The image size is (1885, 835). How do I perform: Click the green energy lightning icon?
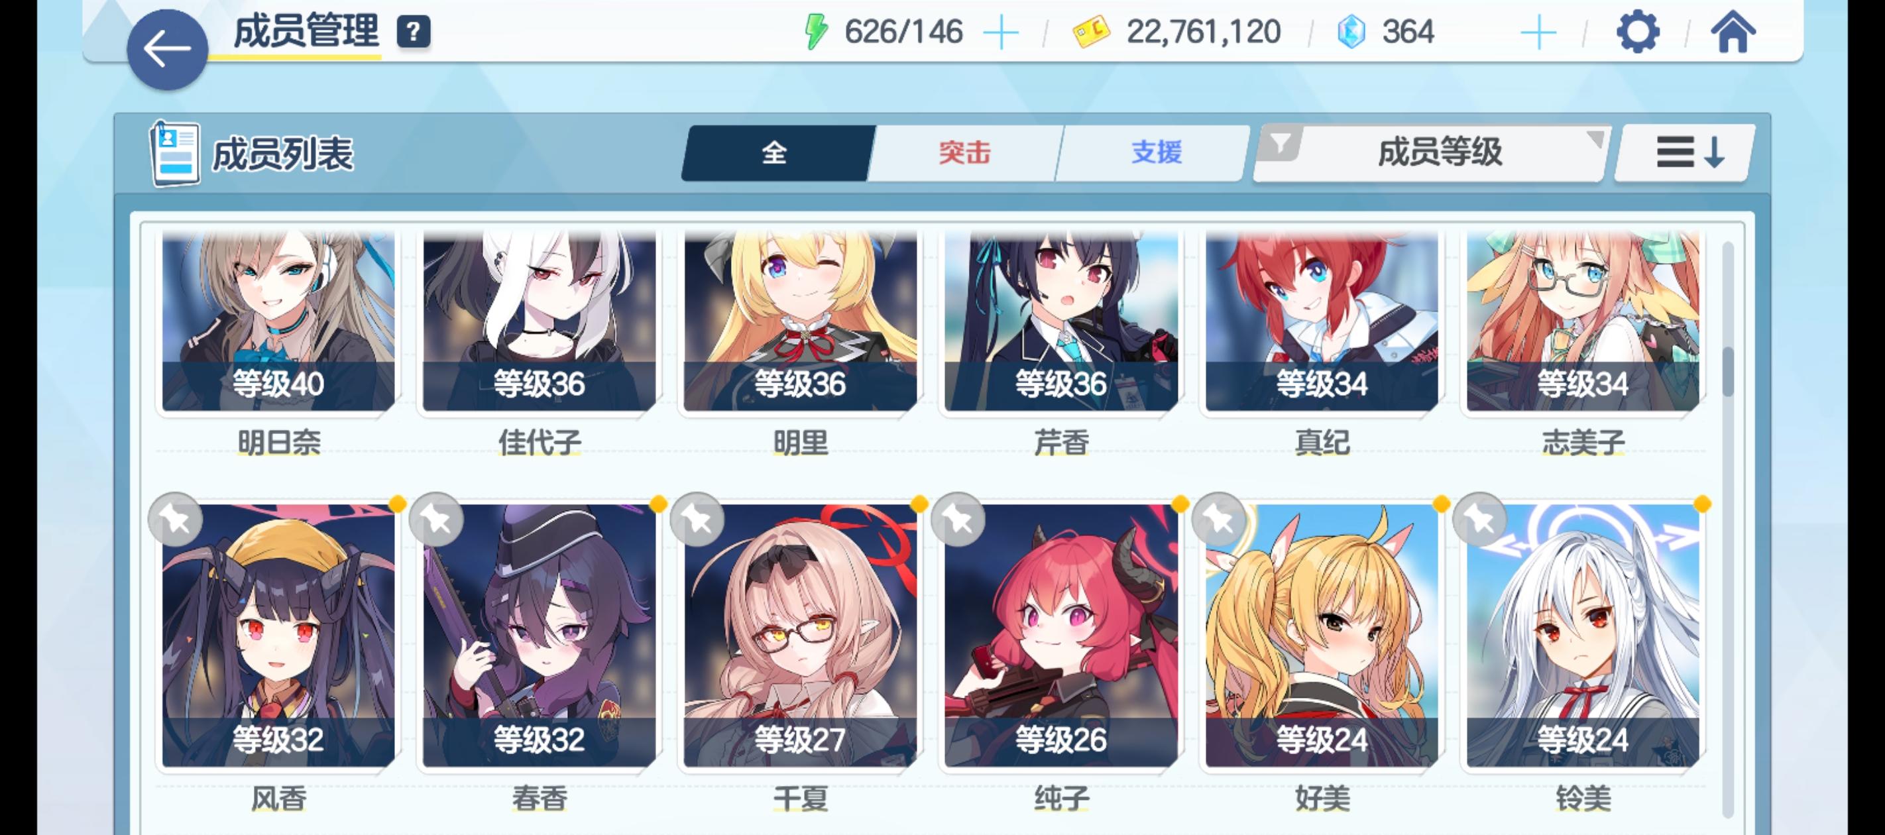pos(815,32)
